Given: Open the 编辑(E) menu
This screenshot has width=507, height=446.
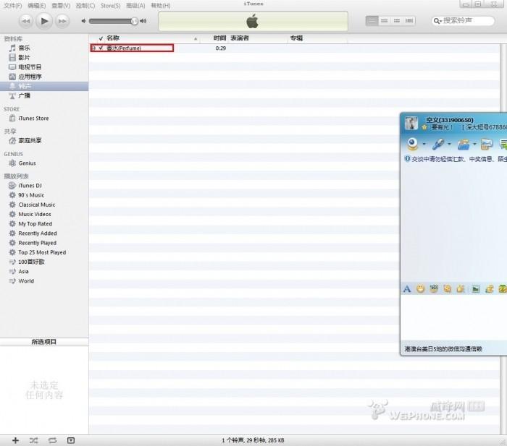Looking at the screenshot, I should (x=36, y=6).
